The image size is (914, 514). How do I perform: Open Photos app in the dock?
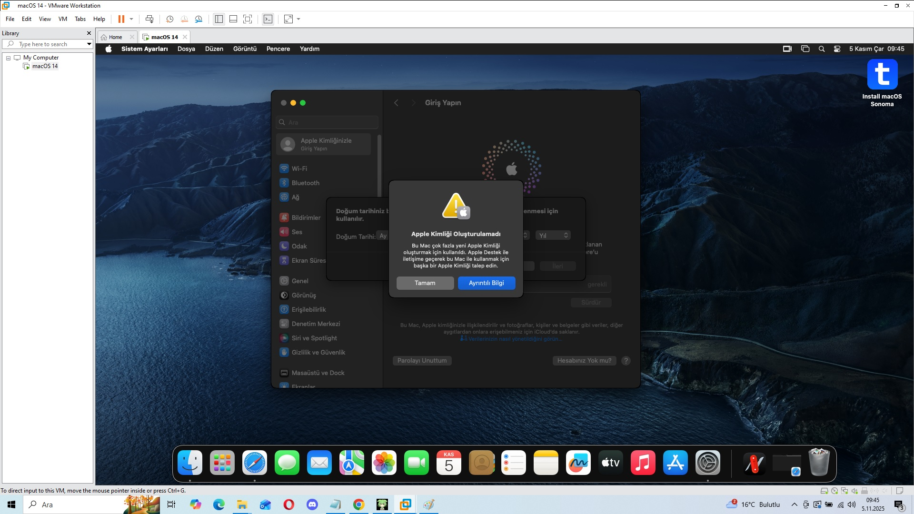point(384,463)
